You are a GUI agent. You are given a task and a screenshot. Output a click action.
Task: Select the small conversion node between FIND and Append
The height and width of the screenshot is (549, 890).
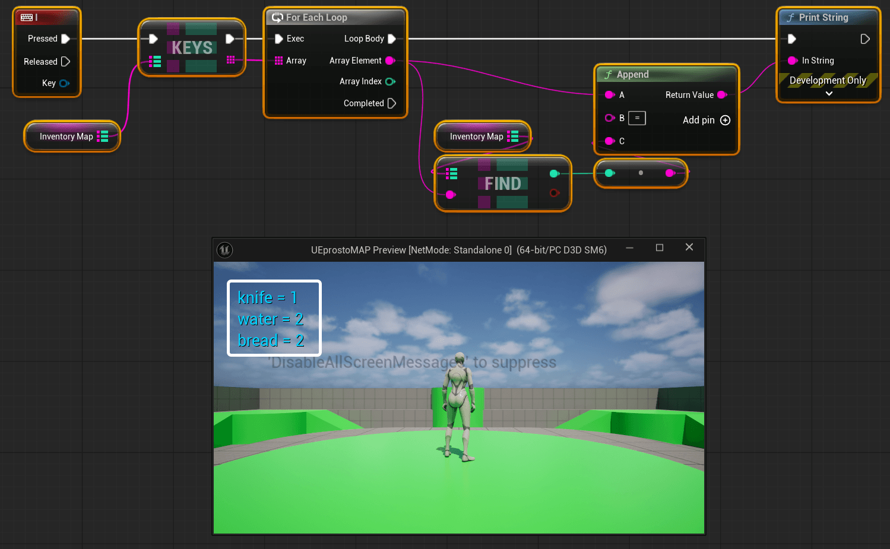(x=641, y=173)
